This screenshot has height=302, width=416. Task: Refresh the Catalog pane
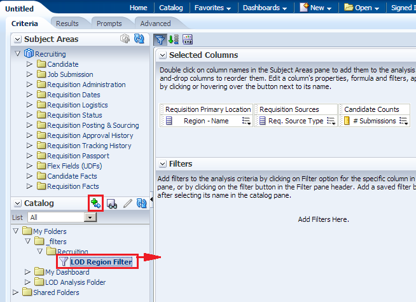point(141,203)
